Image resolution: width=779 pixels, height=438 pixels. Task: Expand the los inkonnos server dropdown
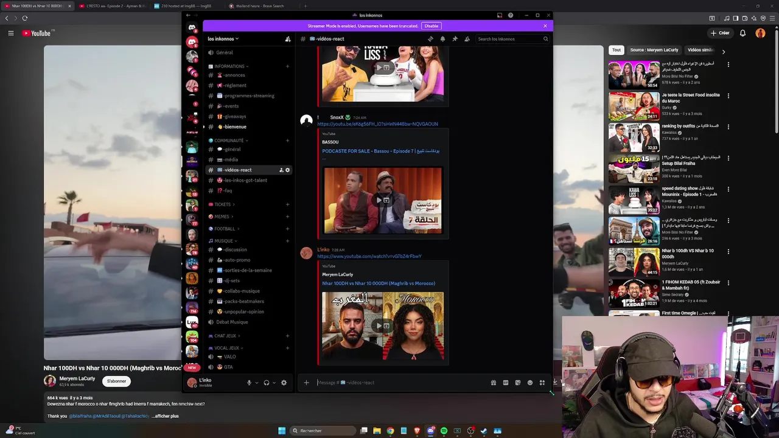(x=223, y=39)
